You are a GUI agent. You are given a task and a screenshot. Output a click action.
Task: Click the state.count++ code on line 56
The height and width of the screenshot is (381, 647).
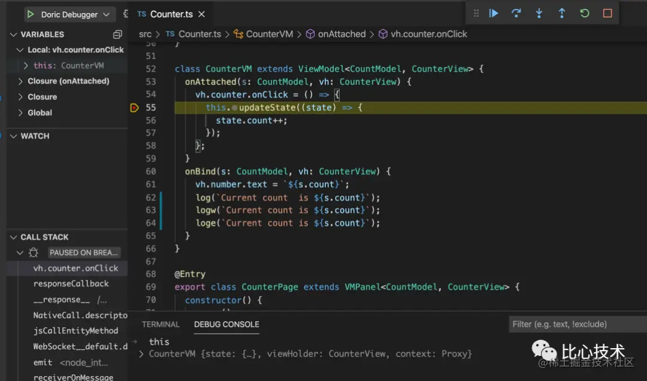[x=251, y=121]
